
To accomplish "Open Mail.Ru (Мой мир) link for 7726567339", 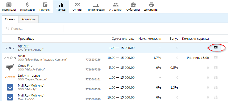I will click(31, 86).
